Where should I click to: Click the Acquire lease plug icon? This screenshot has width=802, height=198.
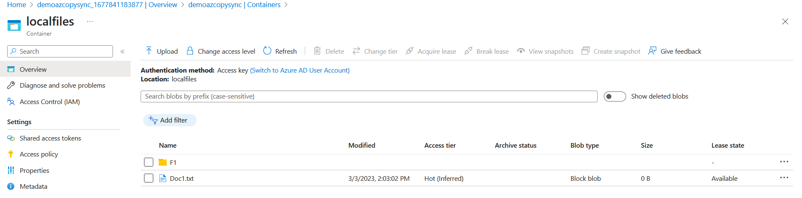click(x=409, y=51)
